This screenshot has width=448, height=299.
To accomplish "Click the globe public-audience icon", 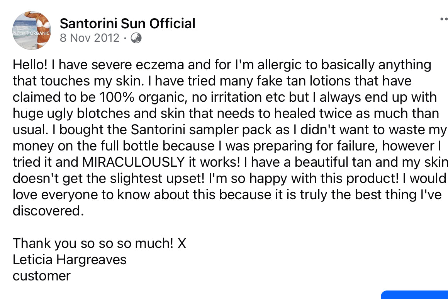I will click(136, 38).
